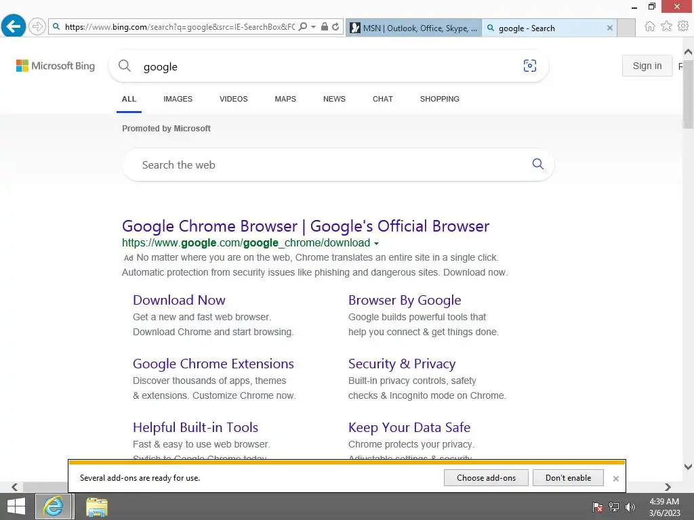Click the Ad badge before the description
This screenshot has width=694, height=520.
128,258
